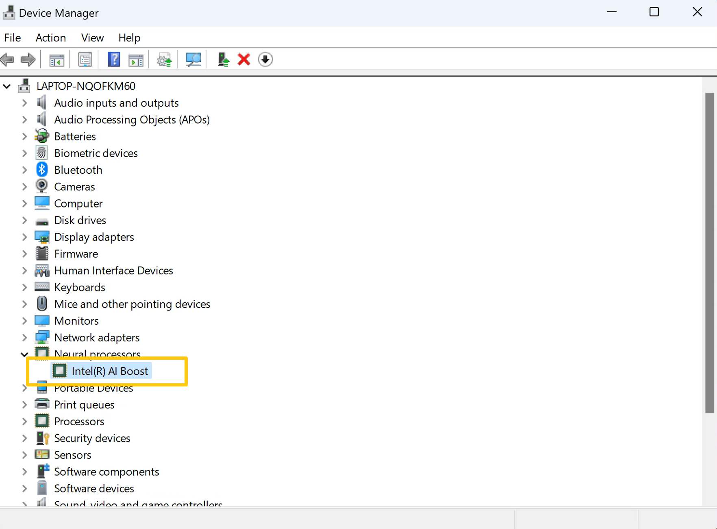
Task: Click the Software components icon
Action: click(43, 471)
